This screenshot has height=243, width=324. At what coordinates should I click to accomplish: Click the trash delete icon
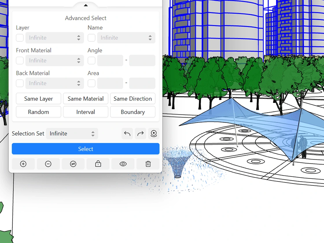(148, 164)
